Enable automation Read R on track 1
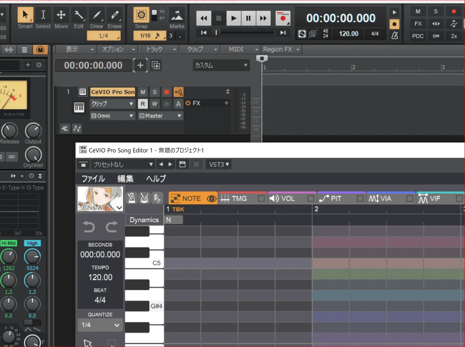Image resolution: width=465 pixels, height=347 pixels. pyautogui.click(x=143, y=104)
